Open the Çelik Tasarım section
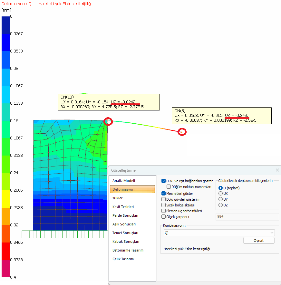Viewport: 281px width, 285px height. pos(123,259)
